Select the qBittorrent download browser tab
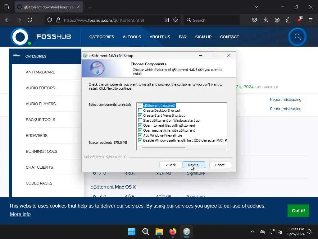The height and width of the screenshot is (239, 318). [49, 7]
